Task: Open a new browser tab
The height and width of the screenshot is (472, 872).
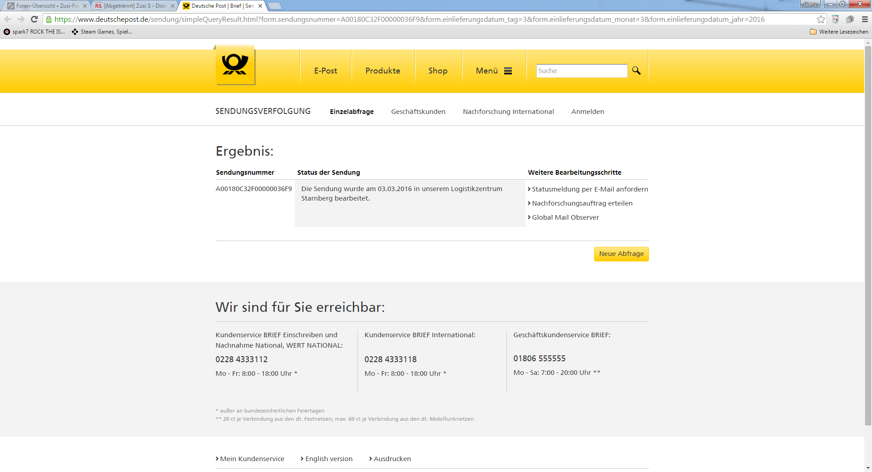Action: coord(275,6)
